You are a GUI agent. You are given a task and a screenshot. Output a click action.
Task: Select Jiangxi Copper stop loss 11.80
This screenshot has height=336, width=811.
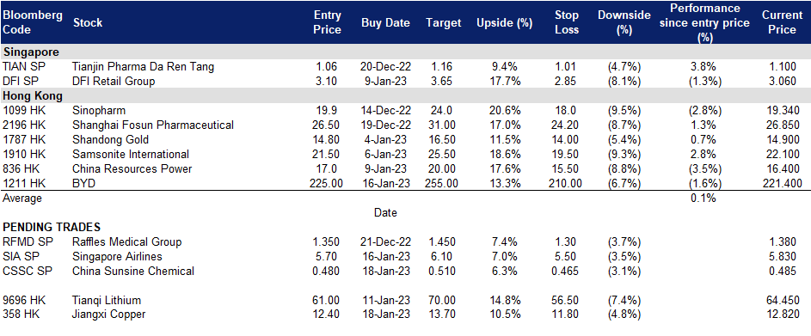(x=565, y=315)
